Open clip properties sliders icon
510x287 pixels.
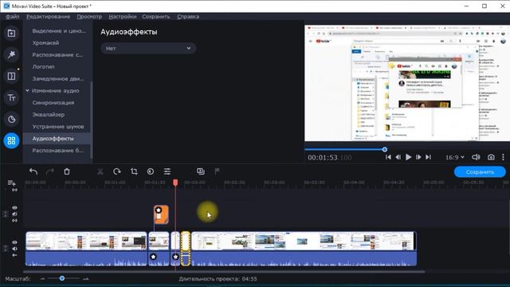(167, 171)
